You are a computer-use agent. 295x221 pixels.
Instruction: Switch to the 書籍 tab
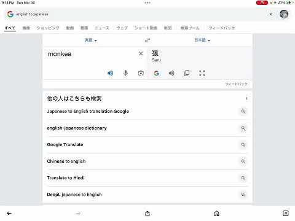[84, 28]
